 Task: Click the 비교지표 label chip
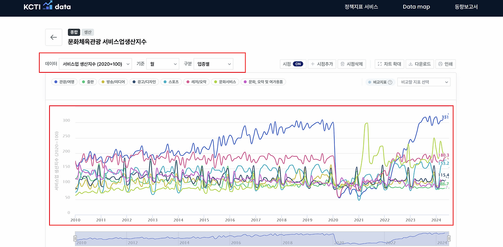point(380,82)
